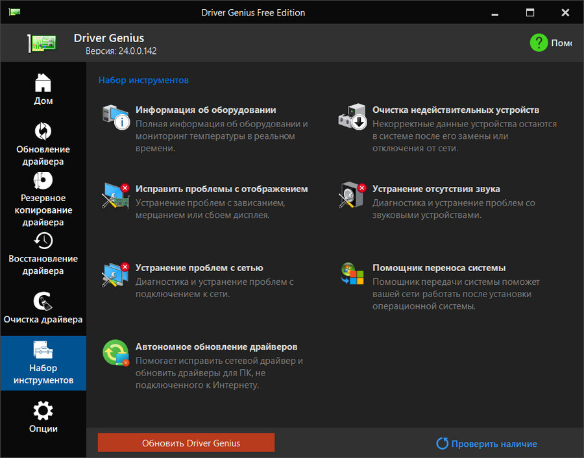584x458 pixels.
Task: Click description about temperature monitoring
Action: tap(222, 136)
